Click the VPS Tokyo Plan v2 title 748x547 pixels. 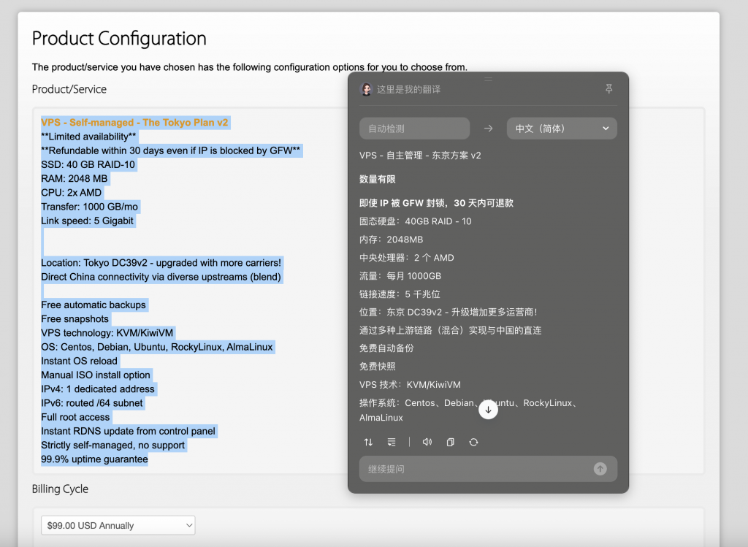point(134,123)
